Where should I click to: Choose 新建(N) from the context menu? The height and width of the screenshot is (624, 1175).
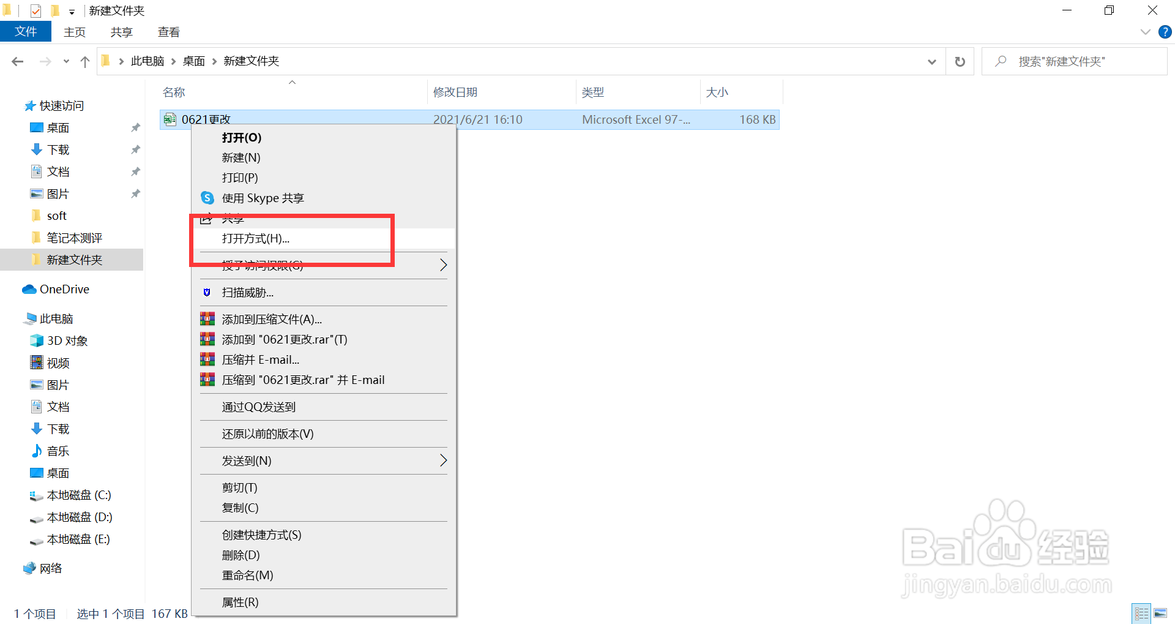[324, 158]
